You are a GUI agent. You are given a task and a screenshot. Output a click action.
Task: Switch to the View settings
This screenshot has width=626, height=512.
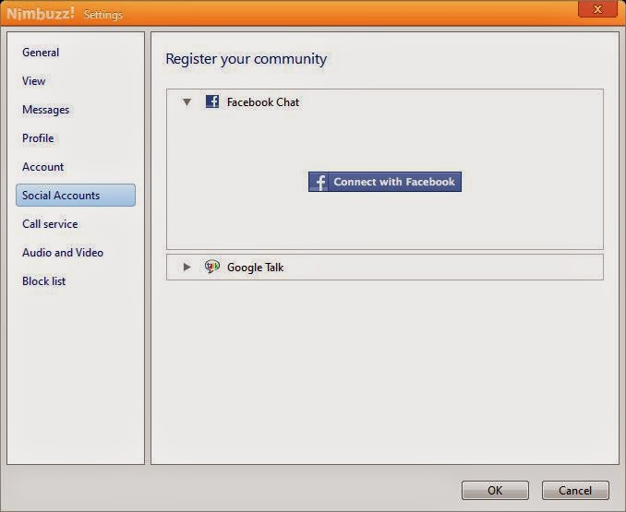point(33,81)
